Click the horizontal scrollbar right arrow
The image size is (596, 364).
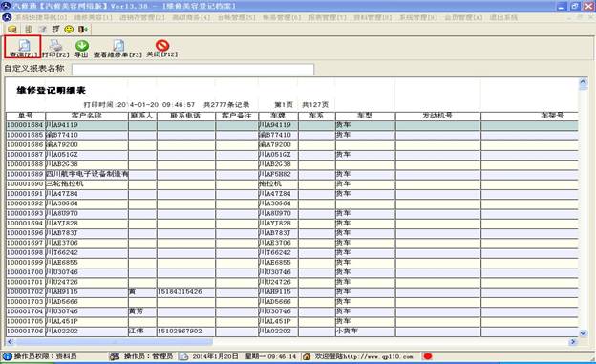(x=573, y=342)
